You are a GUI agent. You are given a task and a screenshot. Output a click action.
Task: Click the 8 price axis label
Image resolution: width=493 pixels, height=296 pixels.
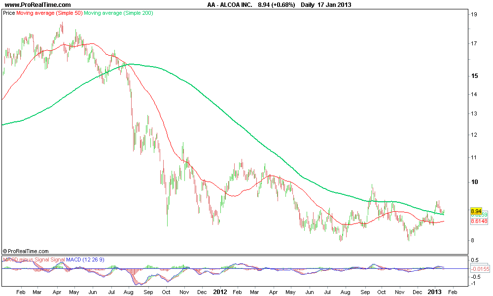(473, 240)
